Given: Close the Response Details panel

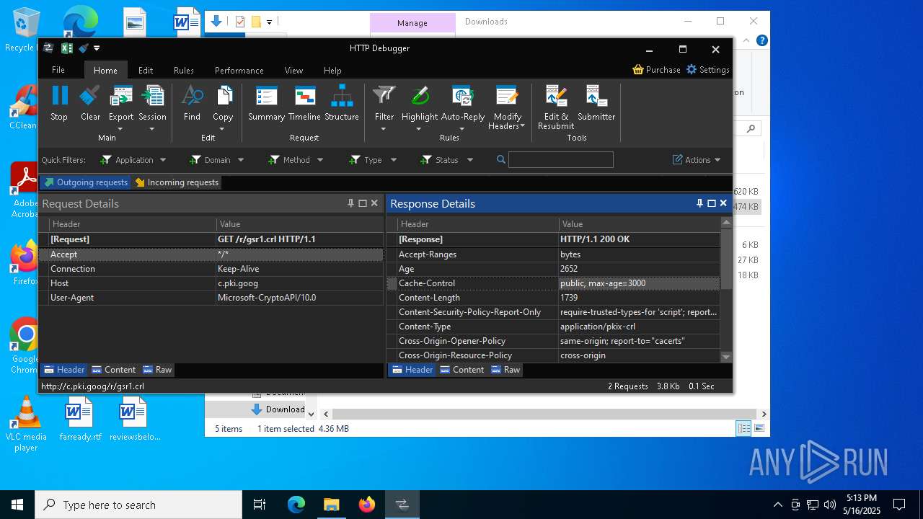Looking at the screenshot, I should pos(723,203).
